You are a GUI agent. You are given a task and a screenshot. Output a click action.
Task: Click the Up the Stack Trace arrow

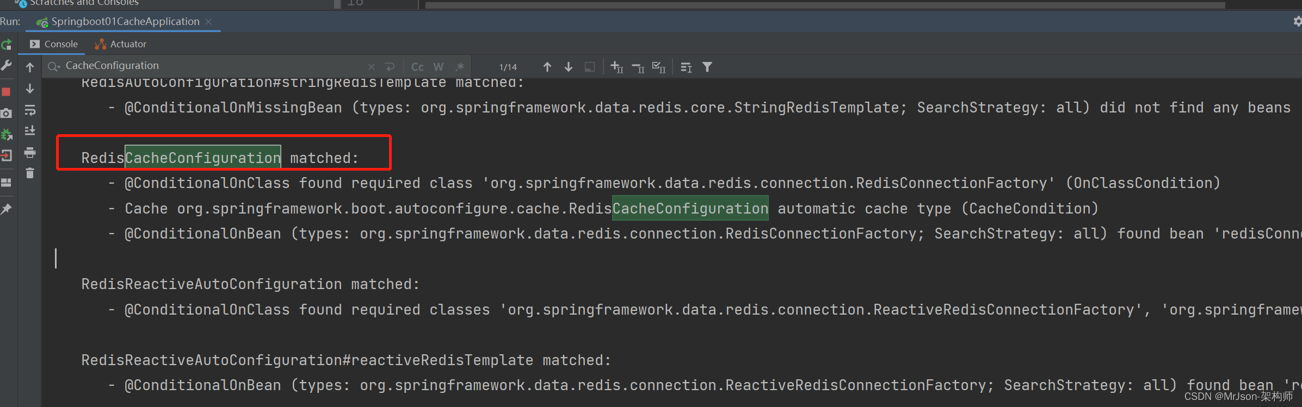30,67
